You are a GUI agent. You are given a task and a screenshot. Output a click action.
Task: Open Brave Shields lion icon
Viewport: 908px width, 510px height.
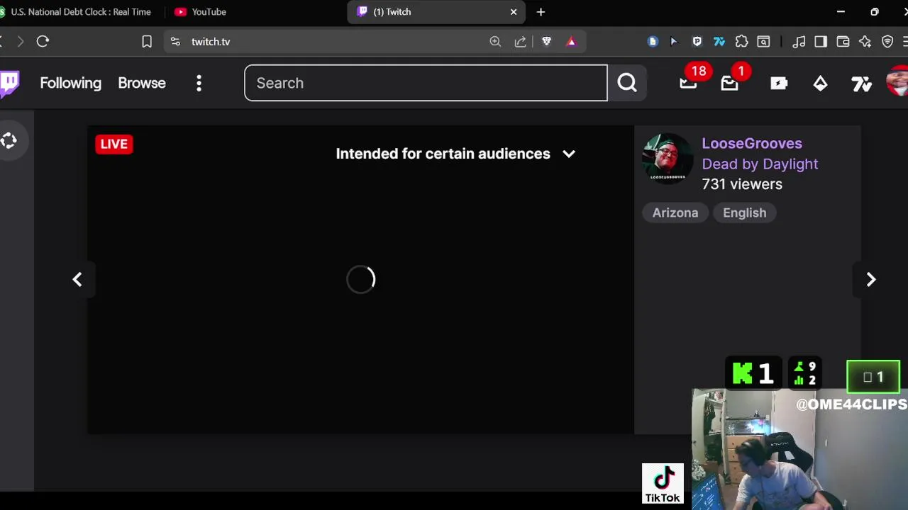pos(546,42)
